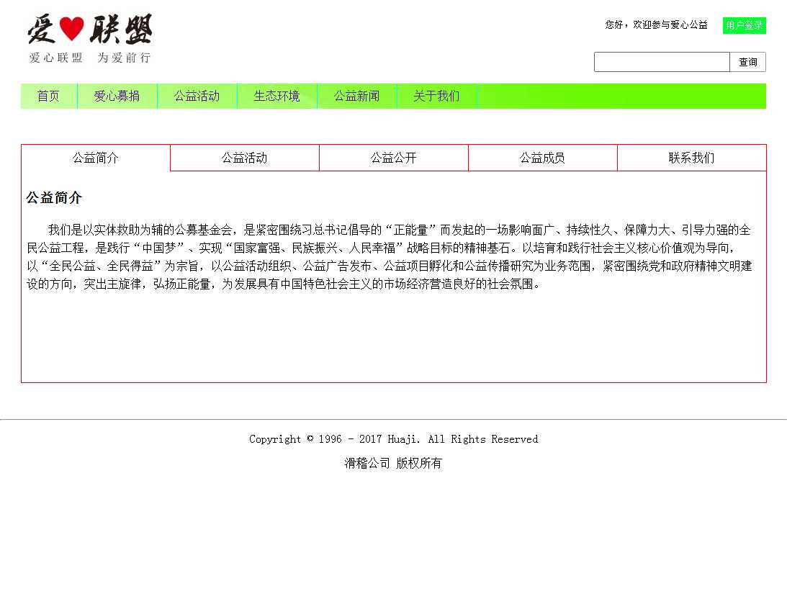Click the 爱心联盟 为爱前行 slogan under the logo
Image resolution: width=787 pixels, height=612 pixels.
90,58
